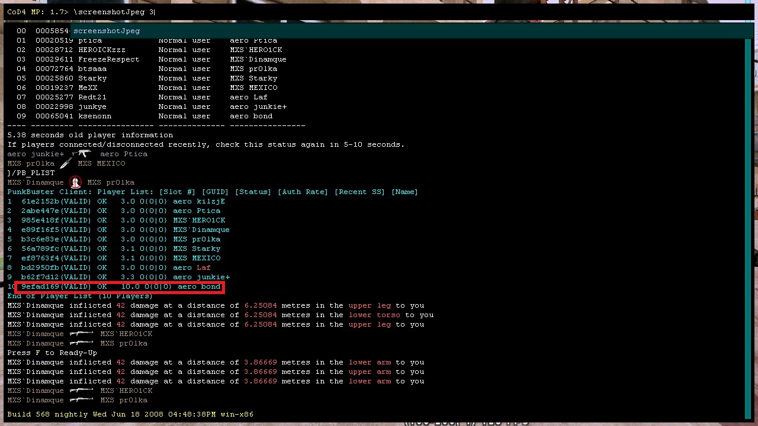Click the name 'aero Laf' in PB slot 8

192,267
